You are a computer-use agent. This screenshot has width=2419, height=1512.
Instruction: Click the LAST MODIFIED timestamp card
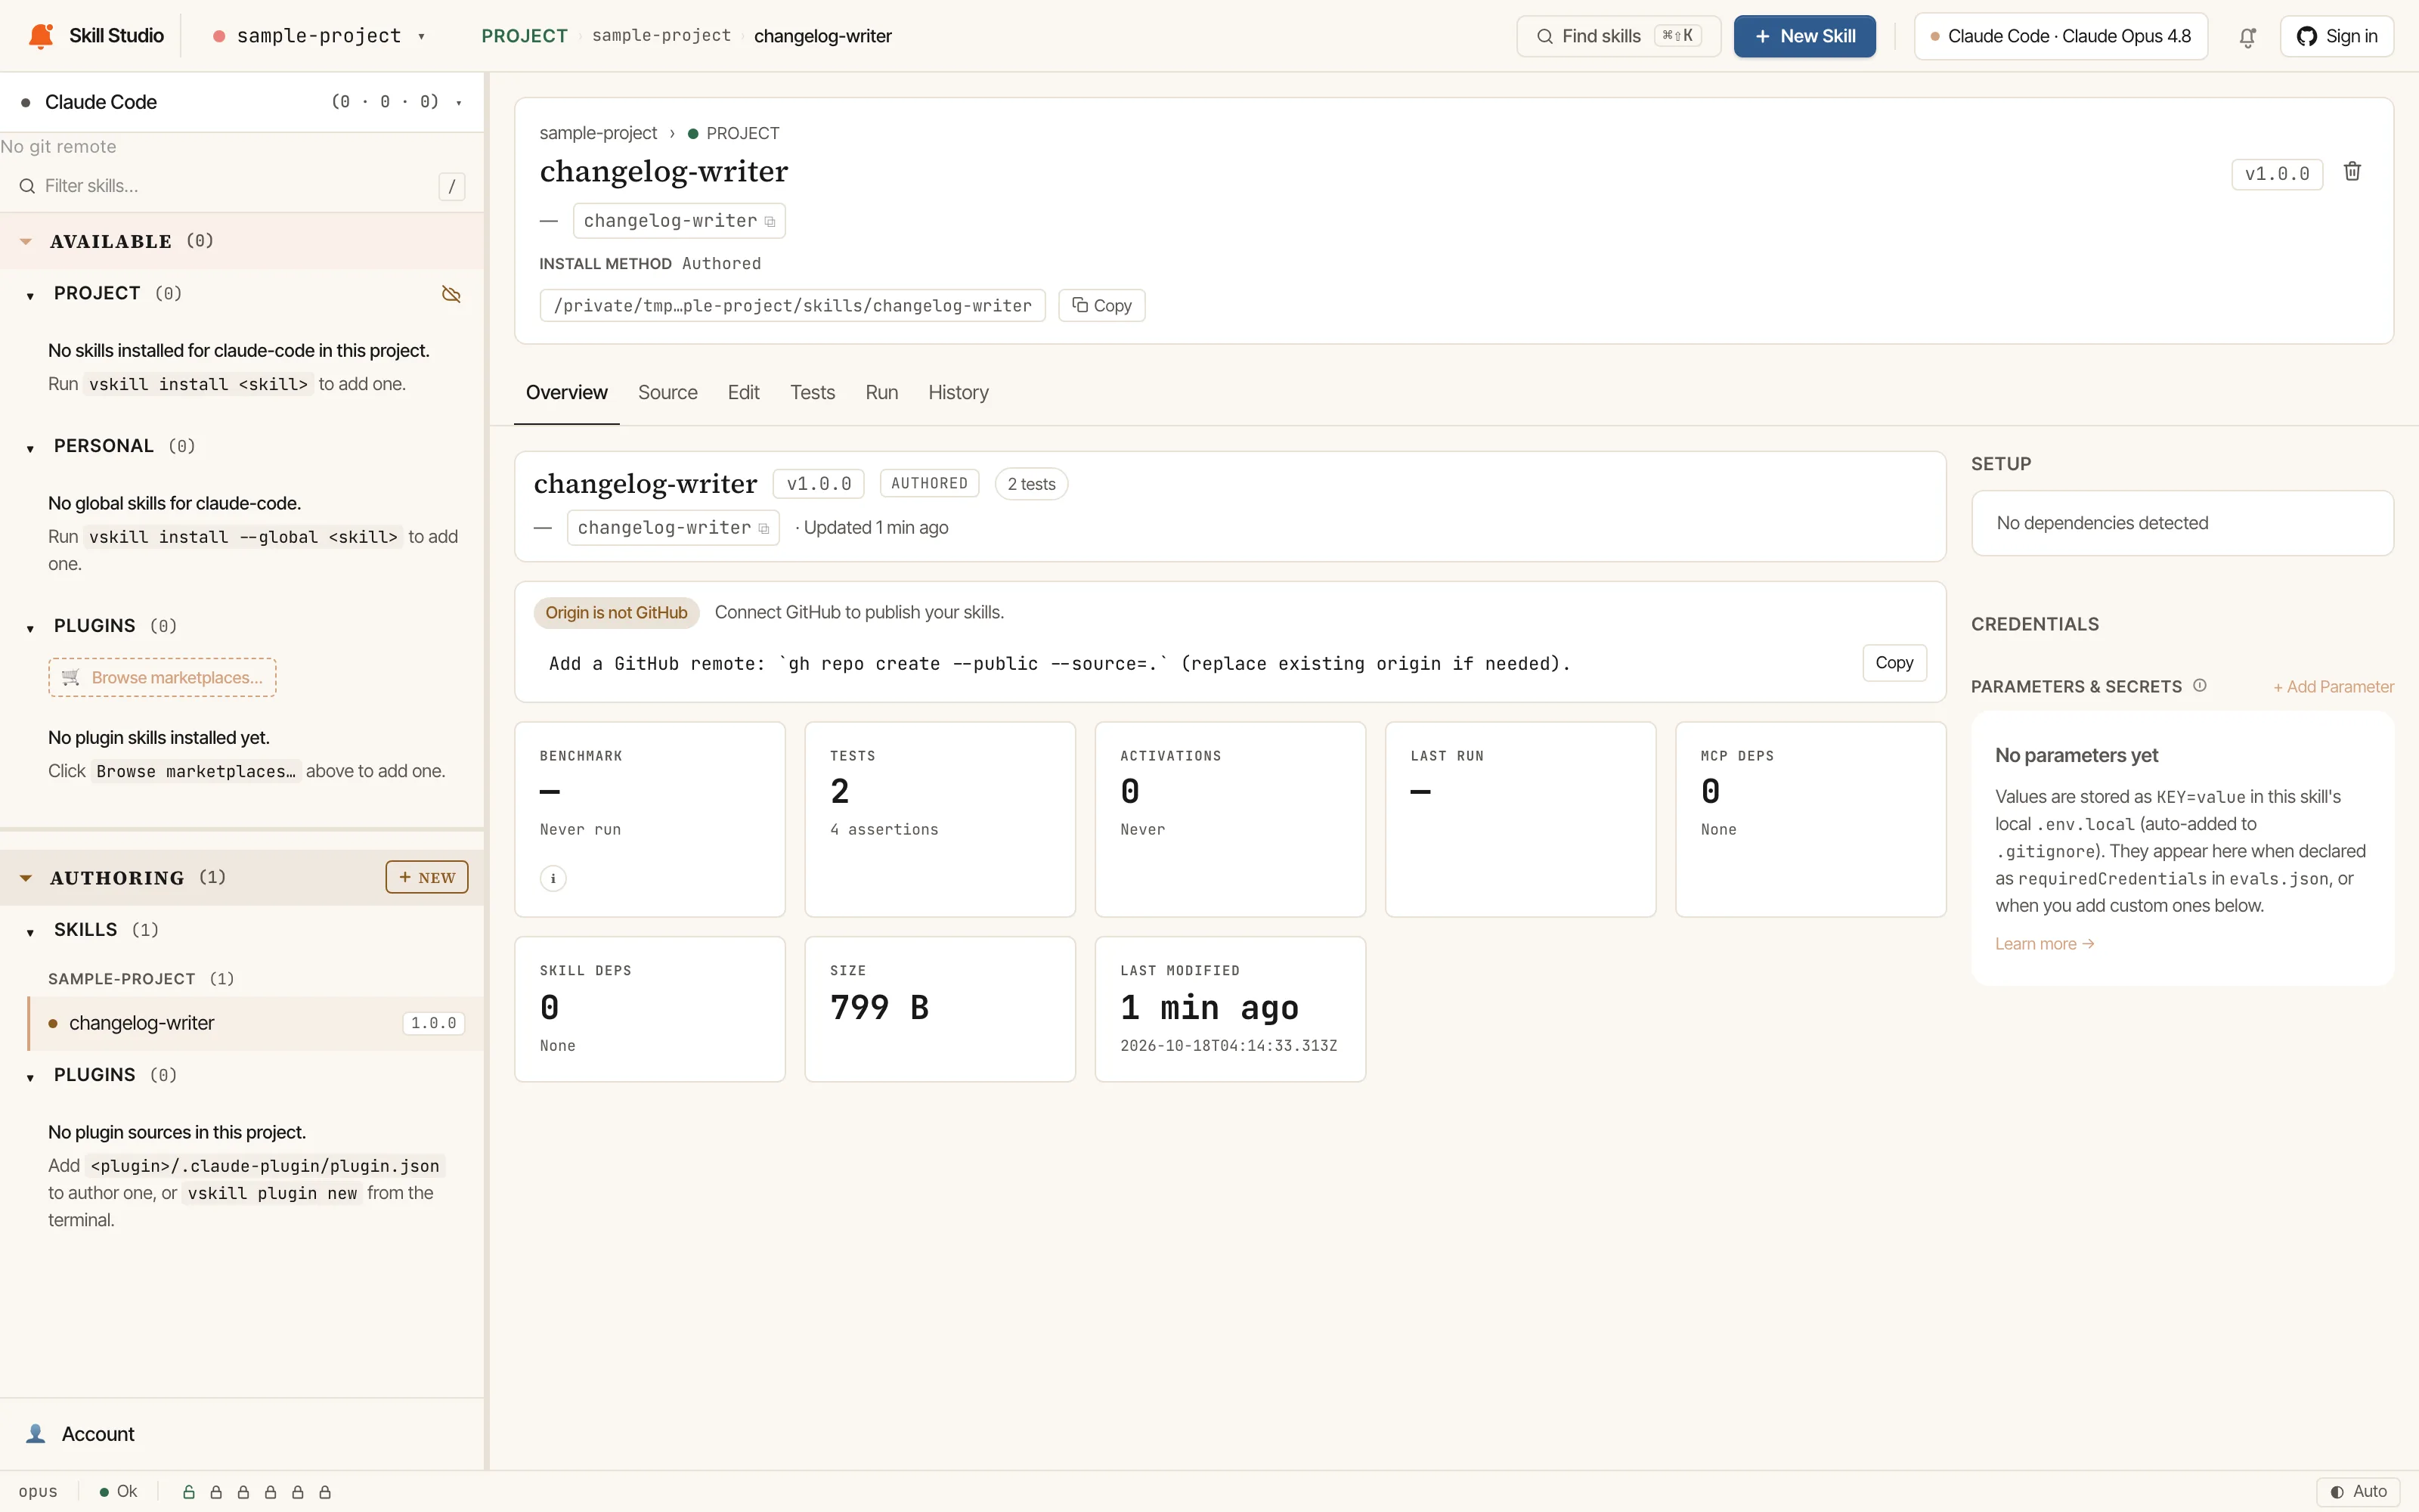1229,1009
